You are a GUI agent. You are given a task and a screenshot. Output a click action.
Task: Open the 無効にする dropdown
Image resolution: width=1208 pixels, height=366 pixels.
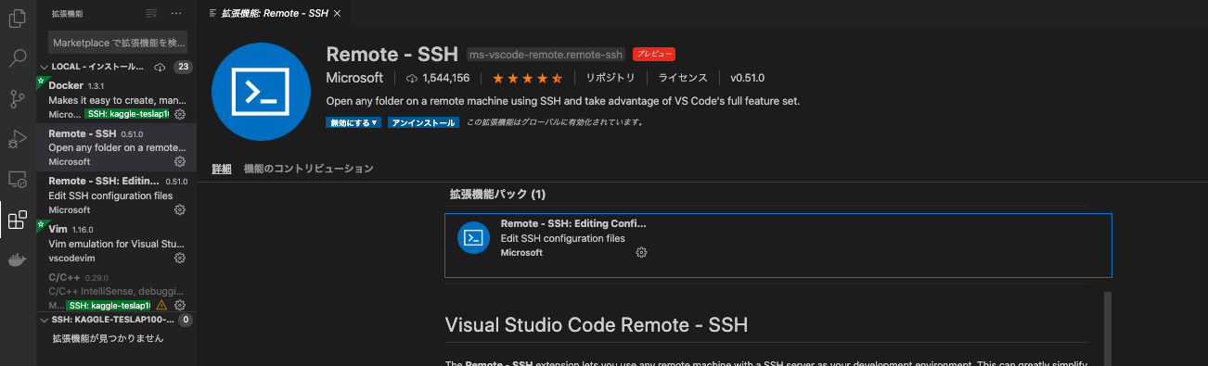pos(353,122)
